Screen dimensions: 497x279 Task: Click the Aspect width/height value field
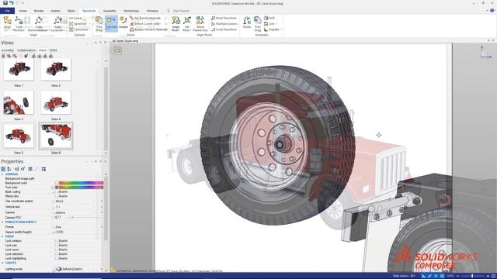(x=78, y=232)
